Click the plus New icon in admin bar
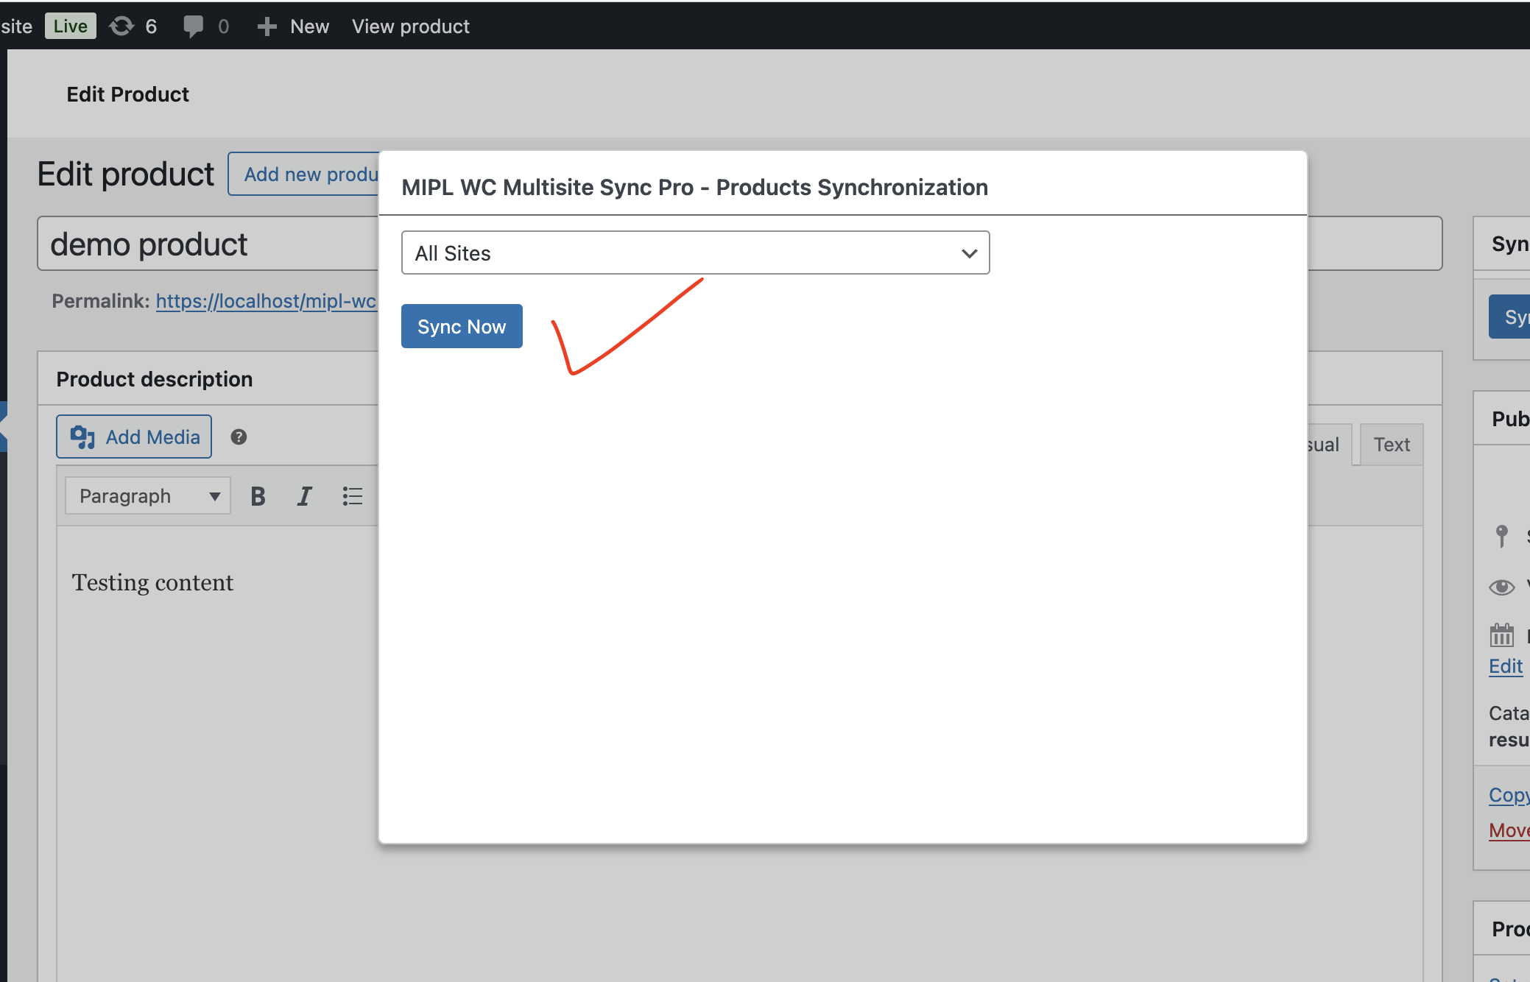1530x982 pixels. (x=267, y=27)
